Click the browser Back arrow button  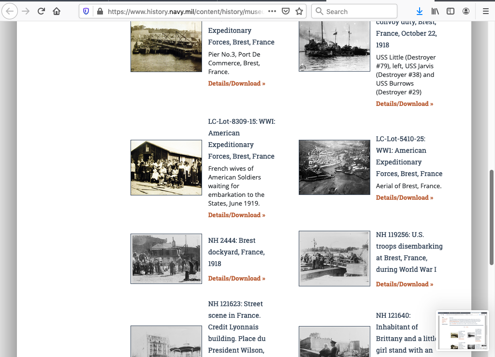click(10, 11)
